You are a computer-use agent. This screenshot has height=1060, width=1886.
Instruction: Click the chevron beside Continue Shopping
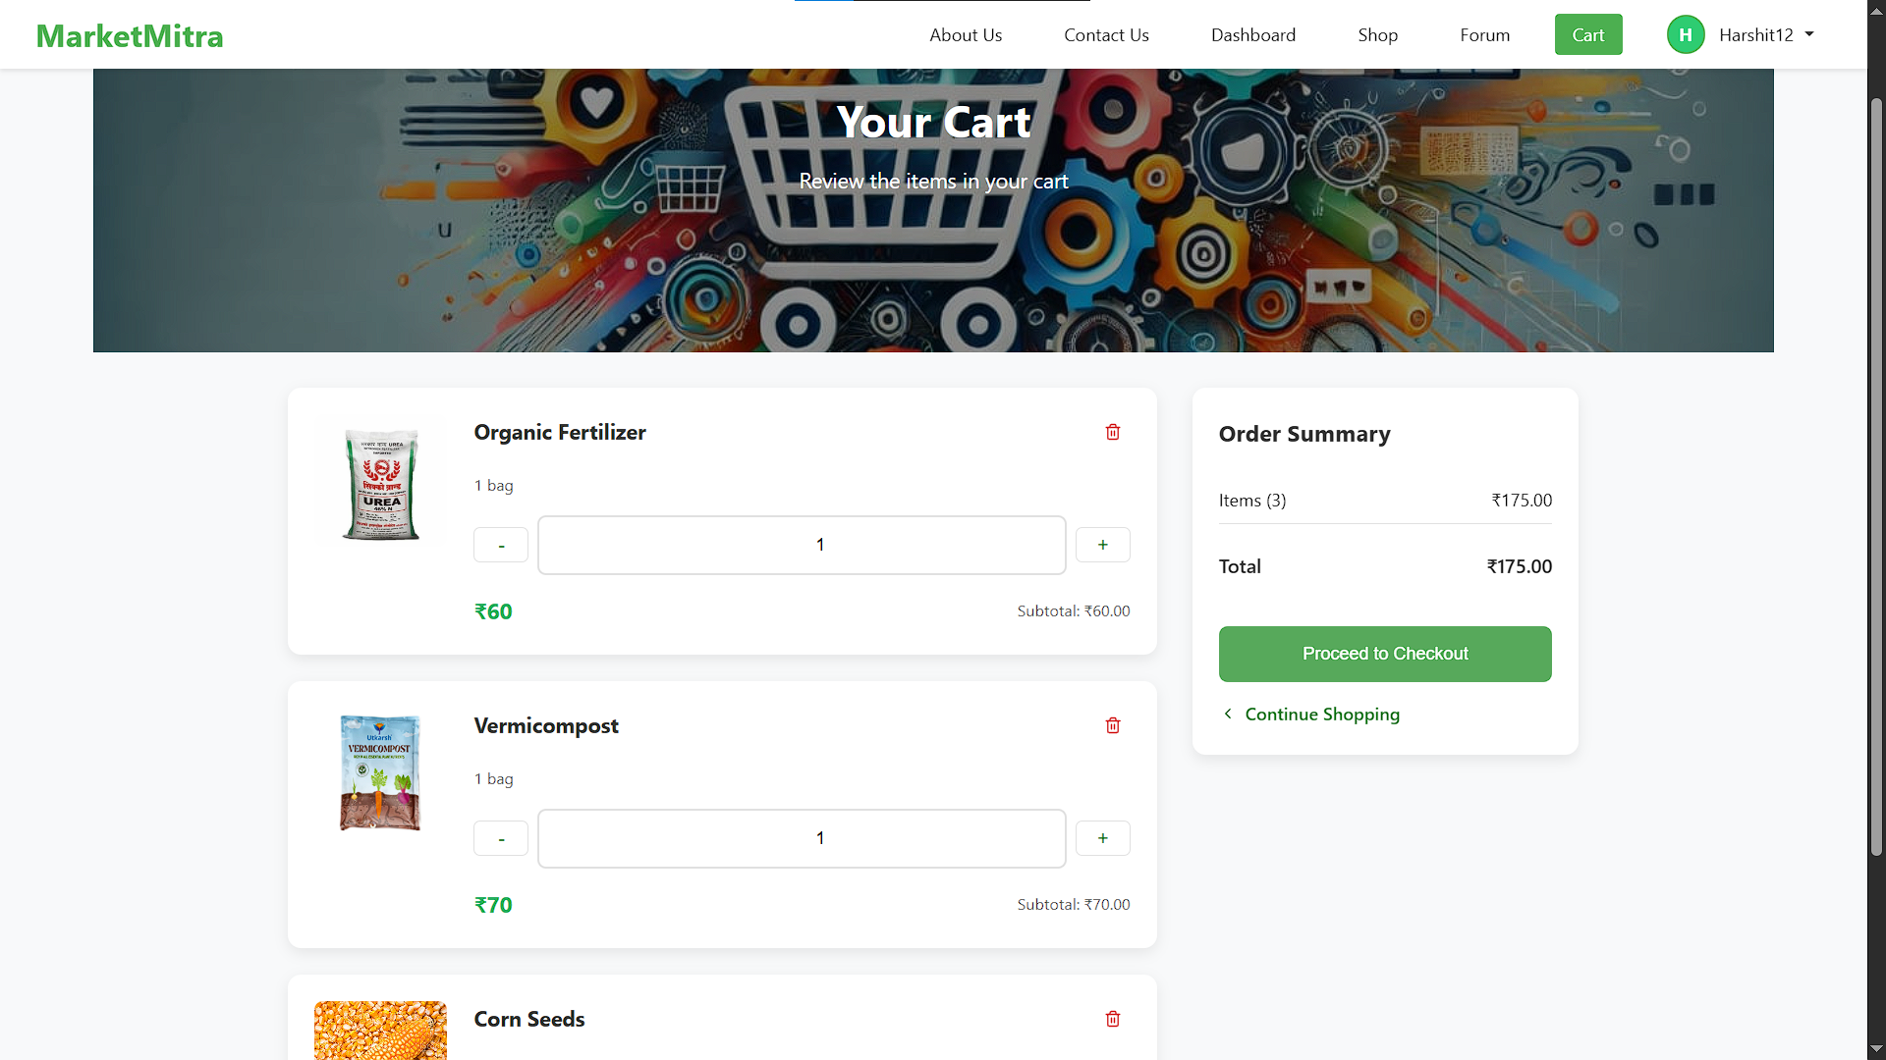pos(1228,714)
